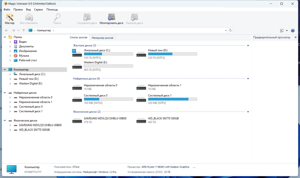
Task: Select Системный диск 1 in tree
Action: tap(31, 111)
